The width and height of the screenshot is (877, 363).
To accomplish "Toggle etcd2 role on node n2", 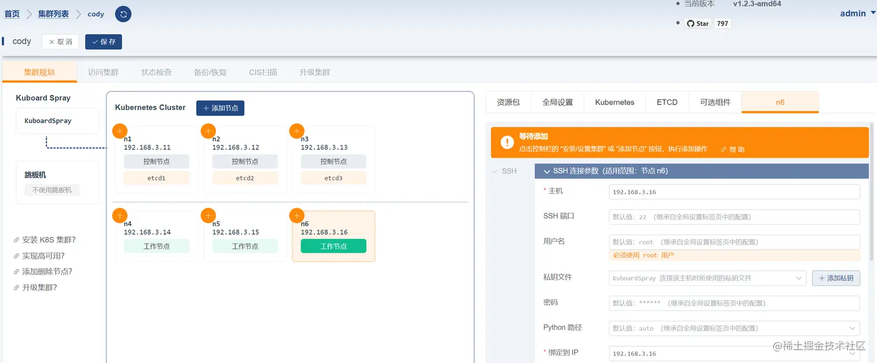I will coord(245,178).
